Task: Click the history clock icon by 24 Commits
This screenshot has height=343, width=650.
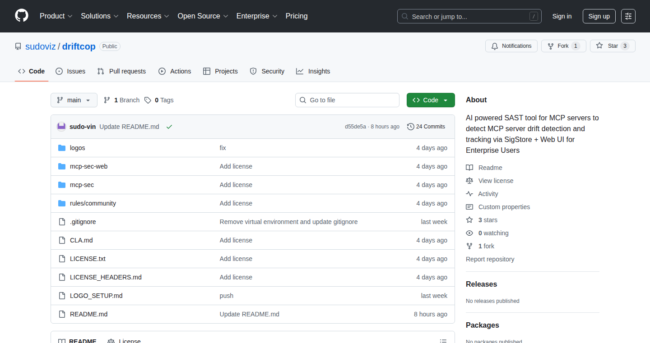Action: [x=410, y=127]
